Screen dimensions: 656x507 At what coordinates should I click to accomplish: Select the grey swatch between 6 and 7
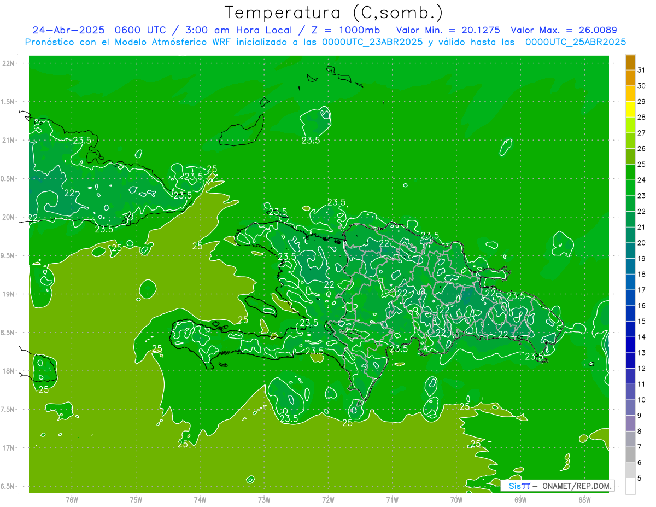(630, 455)
